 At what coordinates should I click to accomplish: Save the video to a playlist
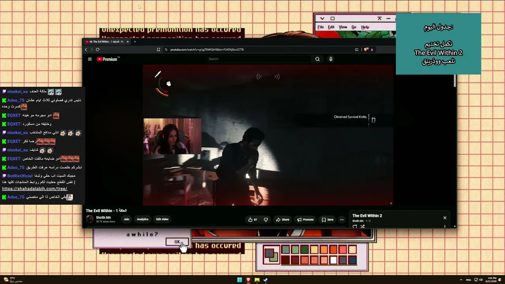pyautogui.click(x=327, y=220)
